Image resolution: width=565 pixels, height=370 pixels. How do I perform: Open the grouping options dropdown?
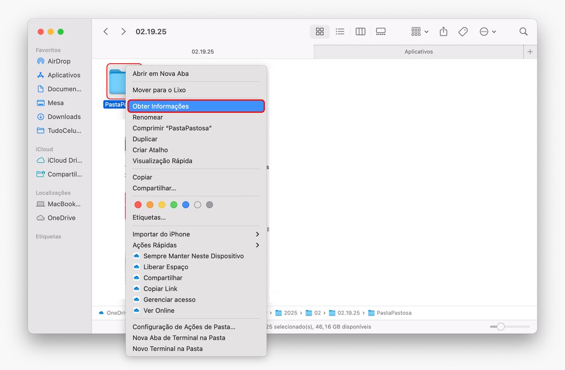pos(420,32)
